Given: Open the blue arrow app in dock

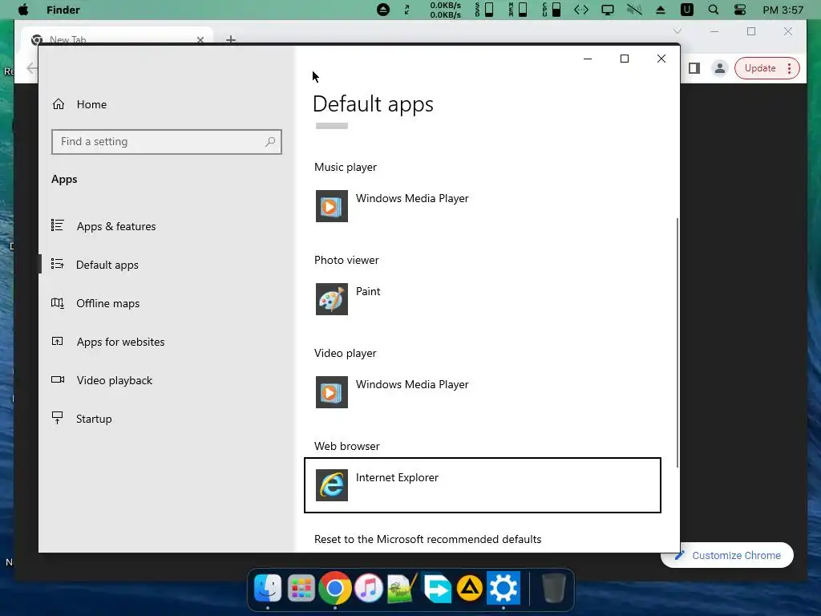Looking at the screenshot, I should 436,588.
